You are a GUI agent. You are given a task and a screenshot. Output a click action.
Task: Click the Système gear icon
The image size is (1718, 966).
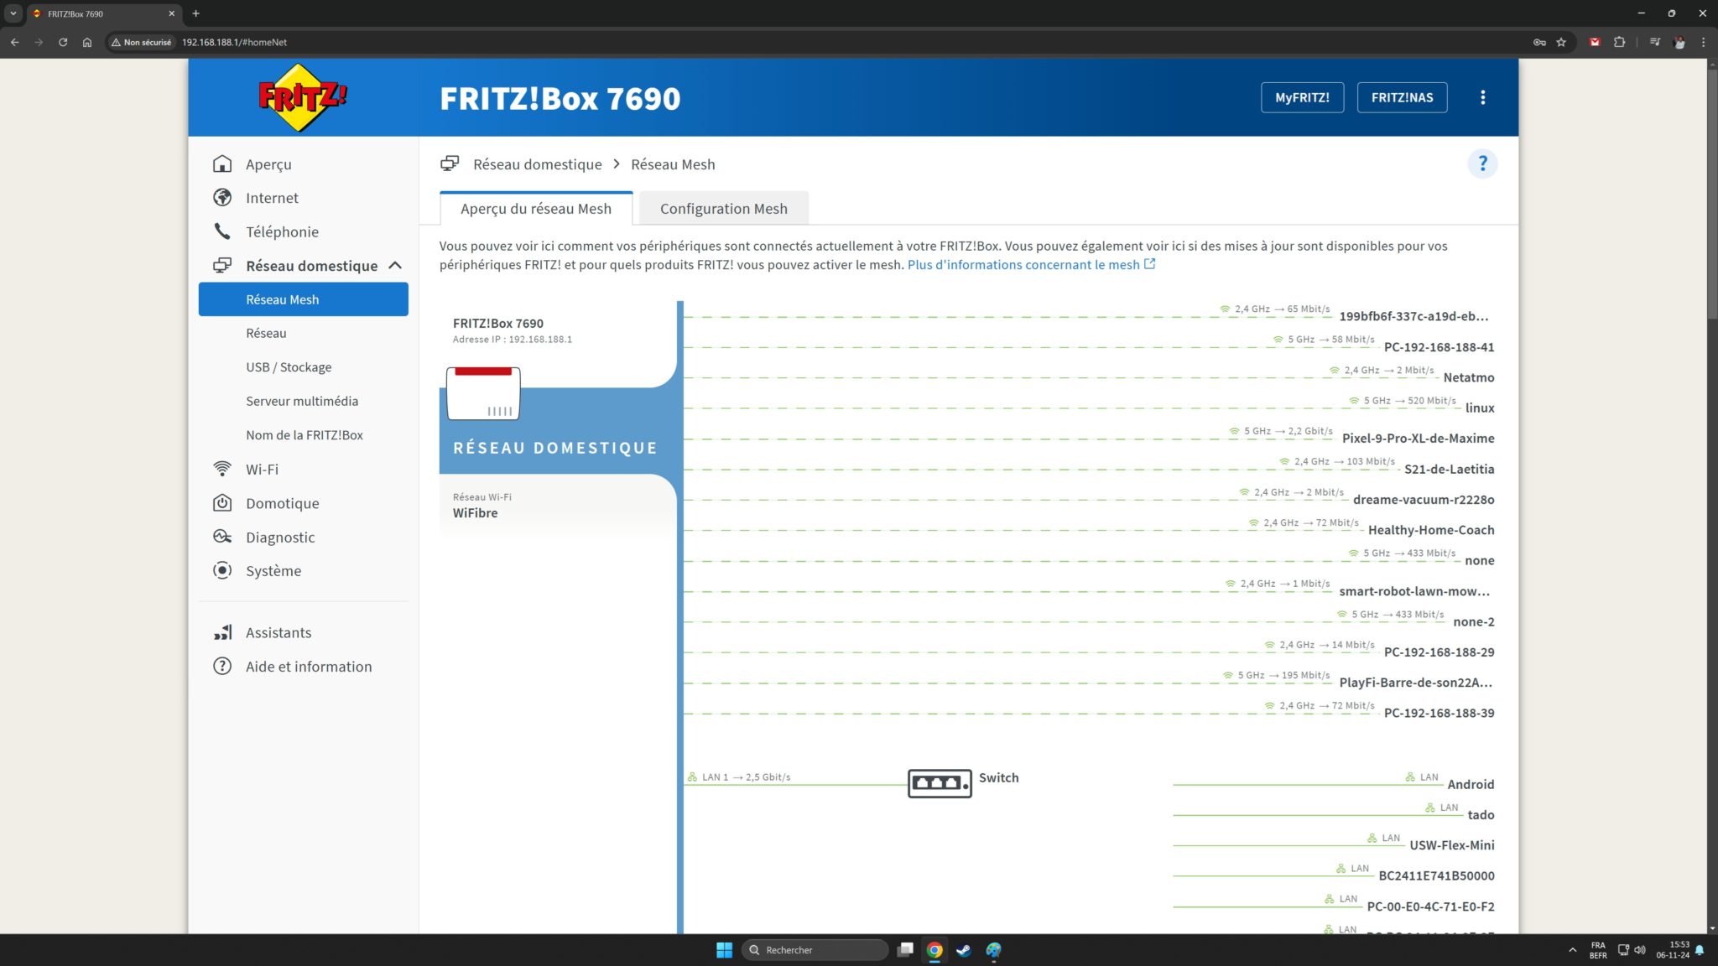[222, 570]
